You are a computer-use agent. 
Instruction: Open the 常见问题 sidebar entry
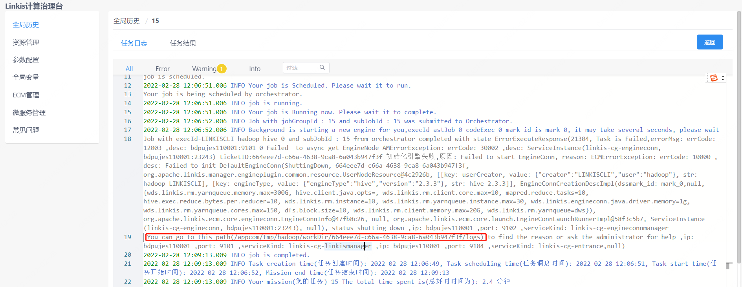tap(26, 130)
